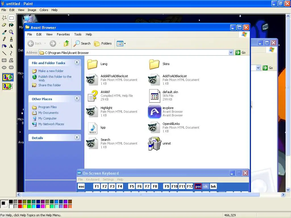This screenshot has width=291, height=218.
Task: Open the address dropdown in the background window
Action: 258,68
